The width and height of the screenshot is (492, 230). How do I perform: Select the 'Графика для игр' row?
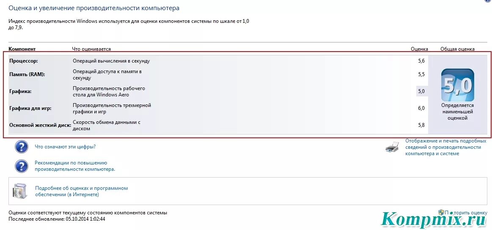pos(218,108)
